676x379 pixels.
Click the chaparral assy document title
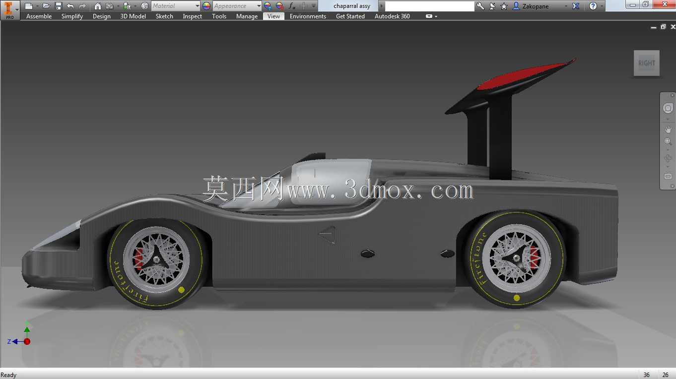(x=352, y=6)
